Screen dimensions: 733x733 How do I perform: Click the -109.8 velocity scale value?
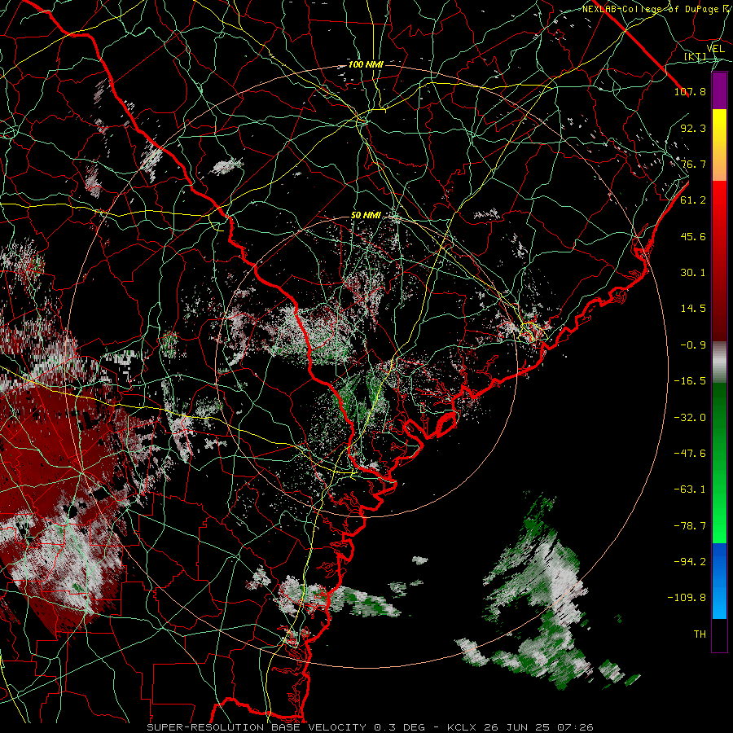pyautogui.click(x=687, y=597)
